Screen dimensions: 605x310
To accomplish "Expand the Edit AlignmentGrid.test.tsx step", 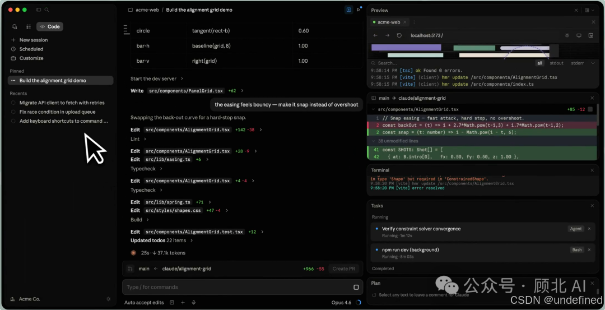I will tap(197, 232).
